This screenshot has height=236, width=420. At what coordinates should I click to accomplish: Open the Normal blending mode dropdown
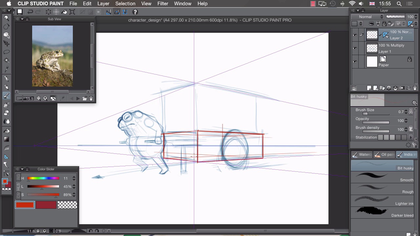[x=367, y=17]
